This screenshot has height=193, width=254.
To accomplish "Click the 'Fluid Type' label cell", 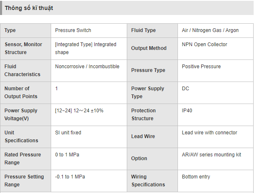I will coord(152,30).
